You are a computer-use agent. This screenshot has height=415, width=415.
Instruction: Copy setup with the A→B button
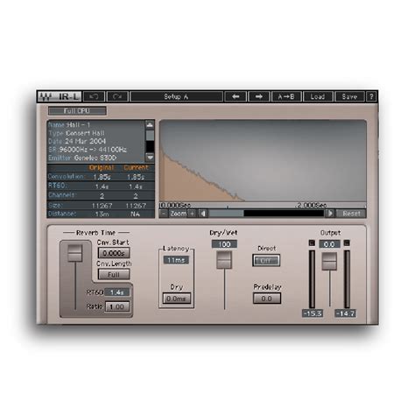tap(286, 96)
